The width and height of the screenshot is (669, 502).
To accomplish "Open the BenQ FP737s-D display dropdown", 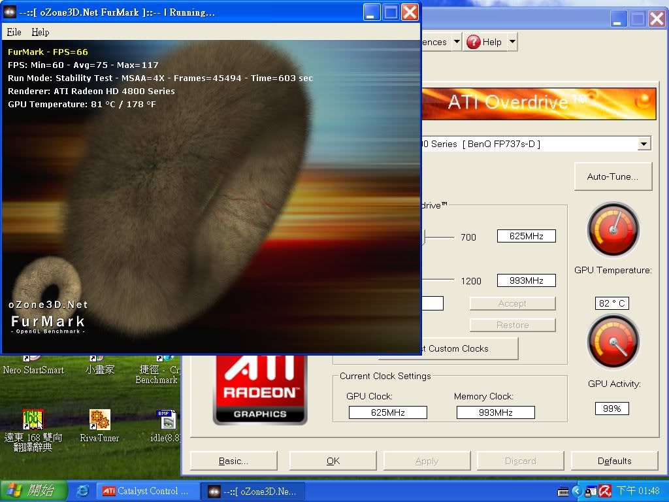I will point(644,144).
